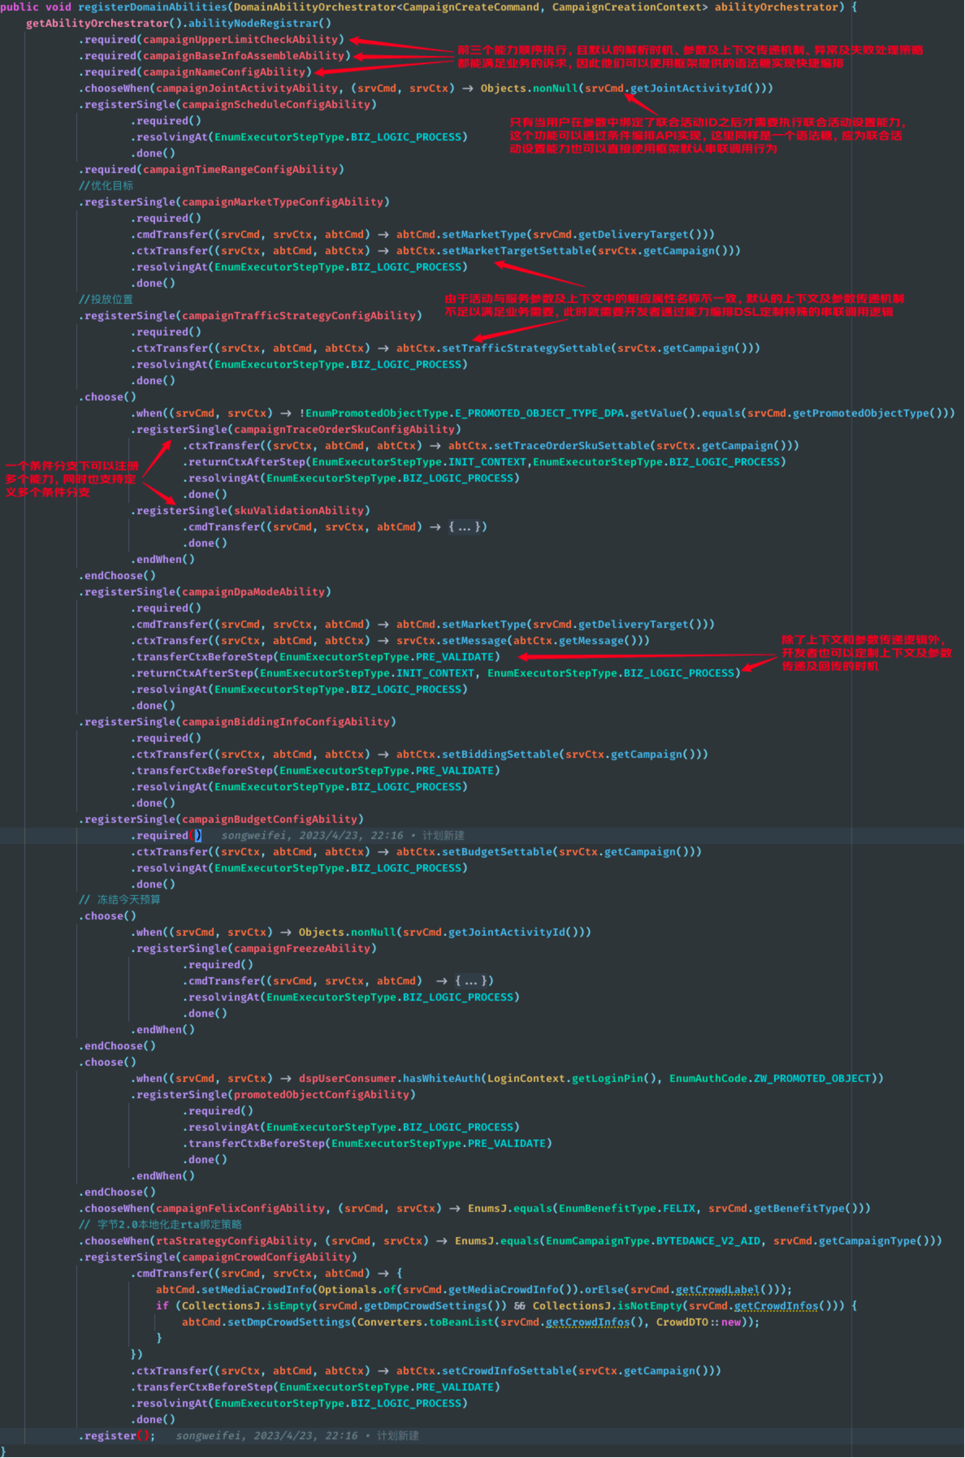The height and width of the screenshot is (1458, 965).
Task: Click blame annotation after .register() line
Action: coord(296,1436)
